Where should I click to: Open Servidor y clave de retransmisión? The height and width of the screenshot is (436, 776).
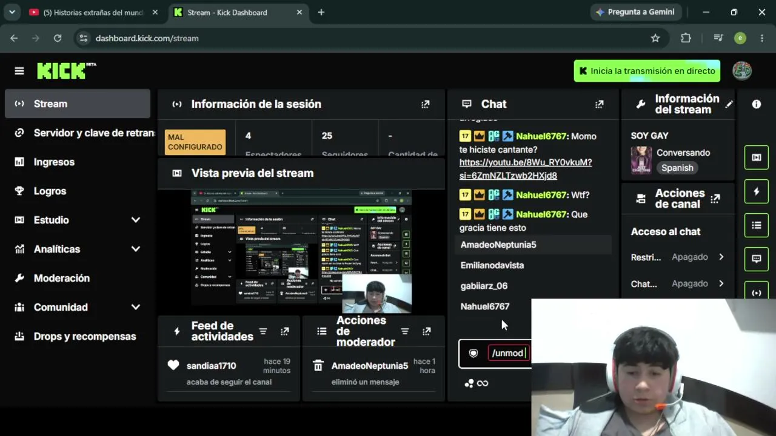[x=78, y=133]
